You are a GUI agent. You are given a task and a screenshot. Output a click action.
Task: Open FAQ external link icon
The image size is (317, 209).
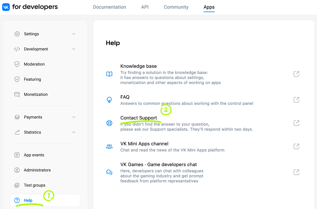[296, 100]
